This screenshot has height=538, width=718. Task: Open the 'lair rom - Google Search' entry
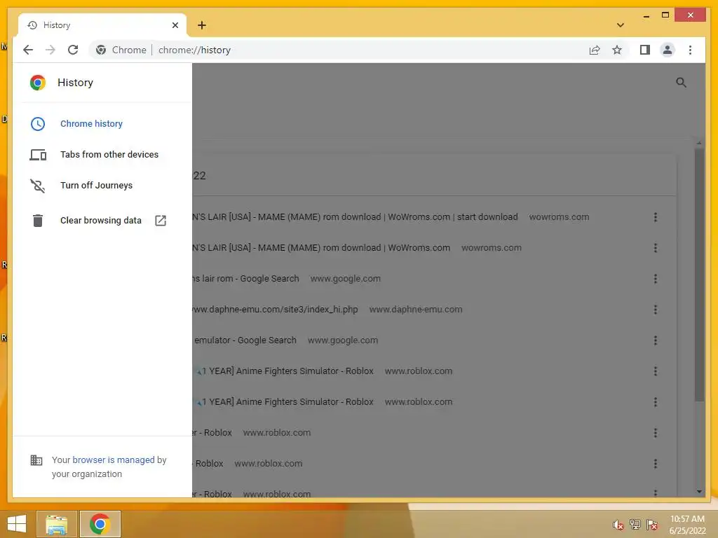tap(245, 279)
